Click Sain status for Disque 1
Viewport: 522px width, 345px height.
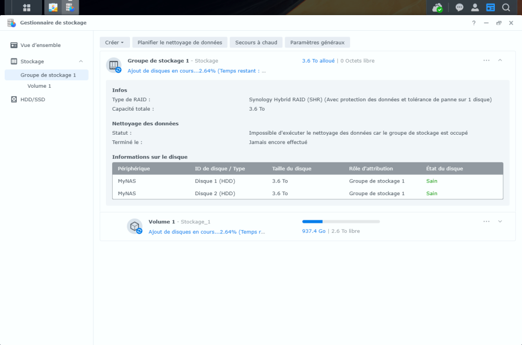click(x=432, y=181)
